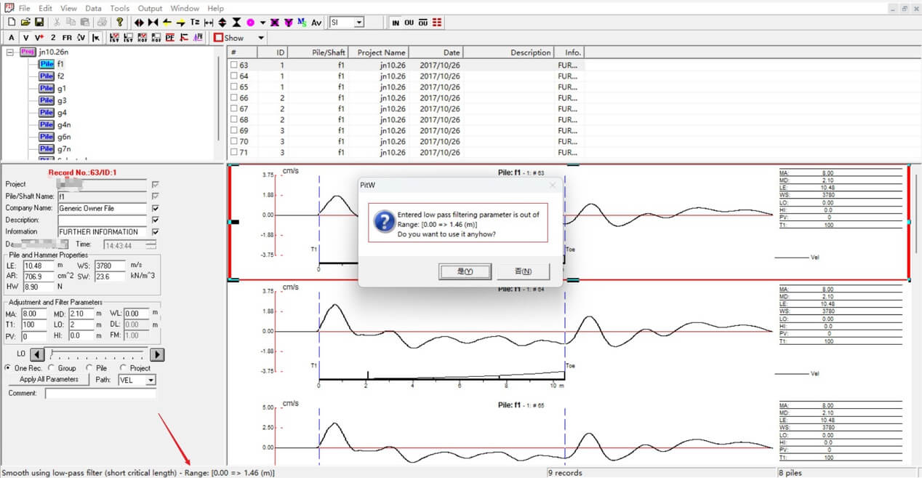This screenshot has width=922, height=478.
Task: Click the yellow left arrow icon
Action: 167,23
